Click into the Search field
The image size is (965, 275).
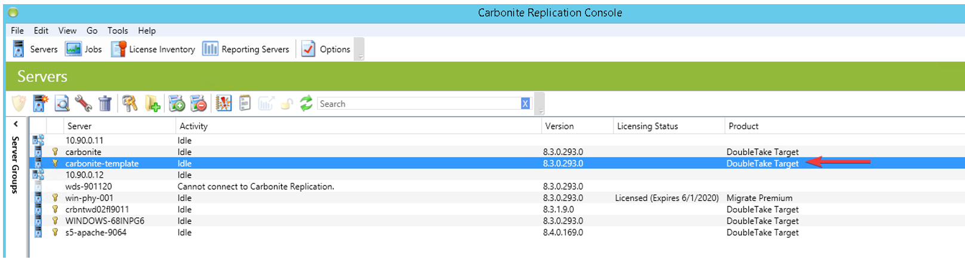tap(418, 104)
